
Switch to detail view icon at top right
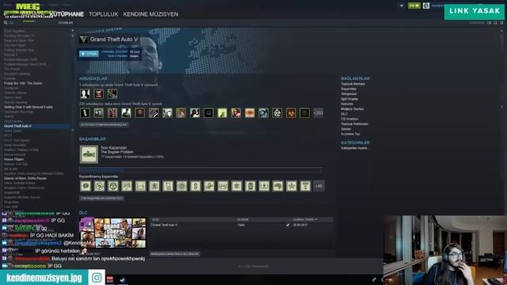coord(490,23)
